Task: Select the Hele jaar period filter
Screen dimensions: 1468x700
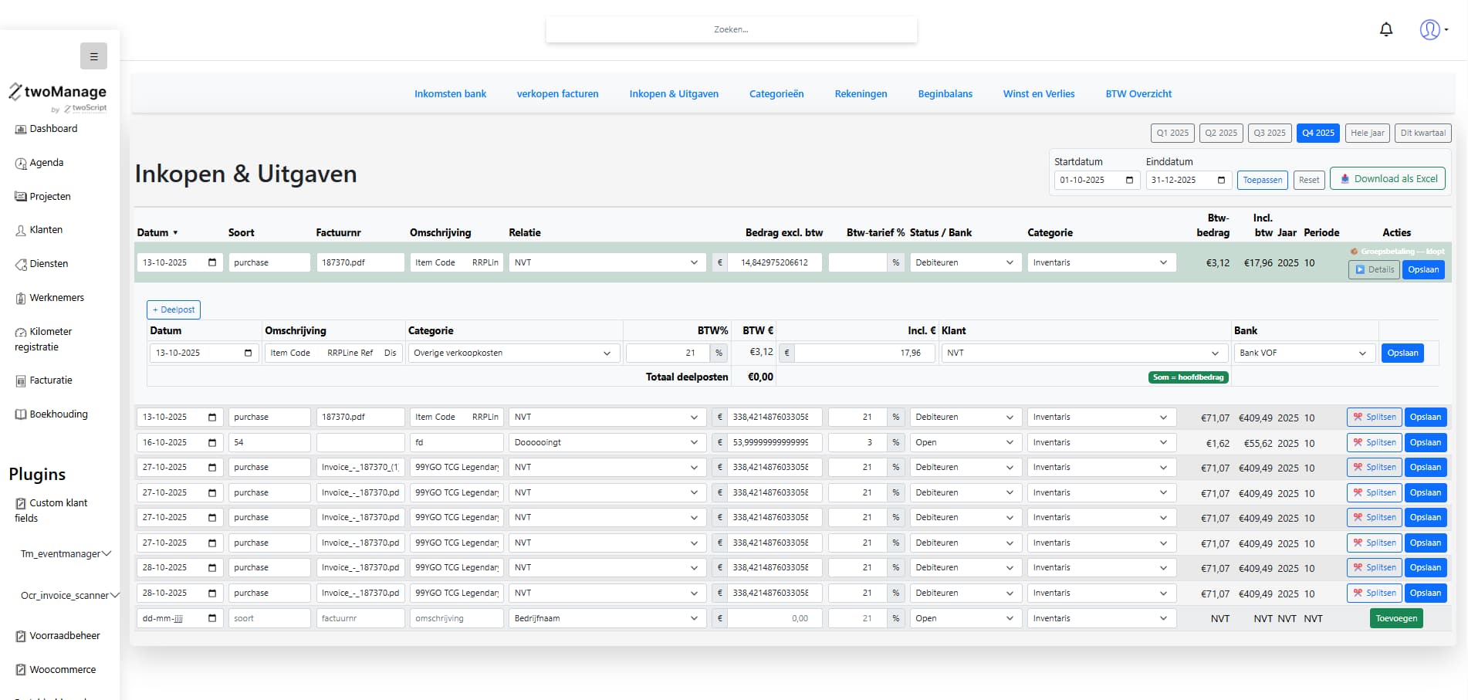Action: [1367, 133]
